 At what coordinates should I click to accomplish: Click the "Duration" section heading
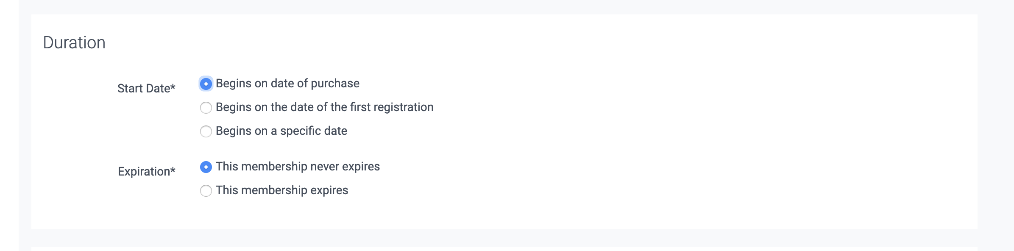(74, 43)
